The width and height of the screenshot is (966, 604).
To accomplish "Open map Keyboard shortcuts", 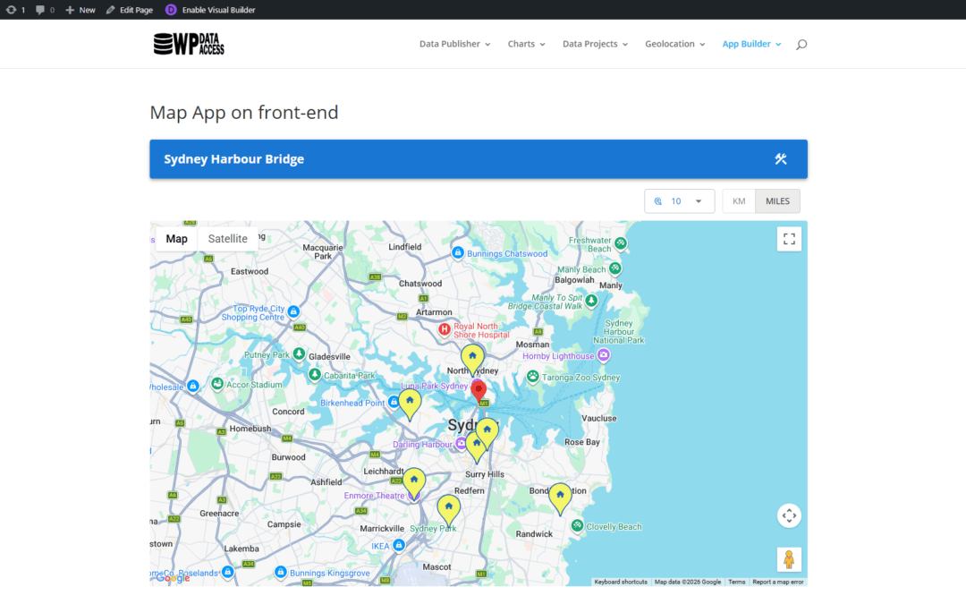I will (621, 582).
